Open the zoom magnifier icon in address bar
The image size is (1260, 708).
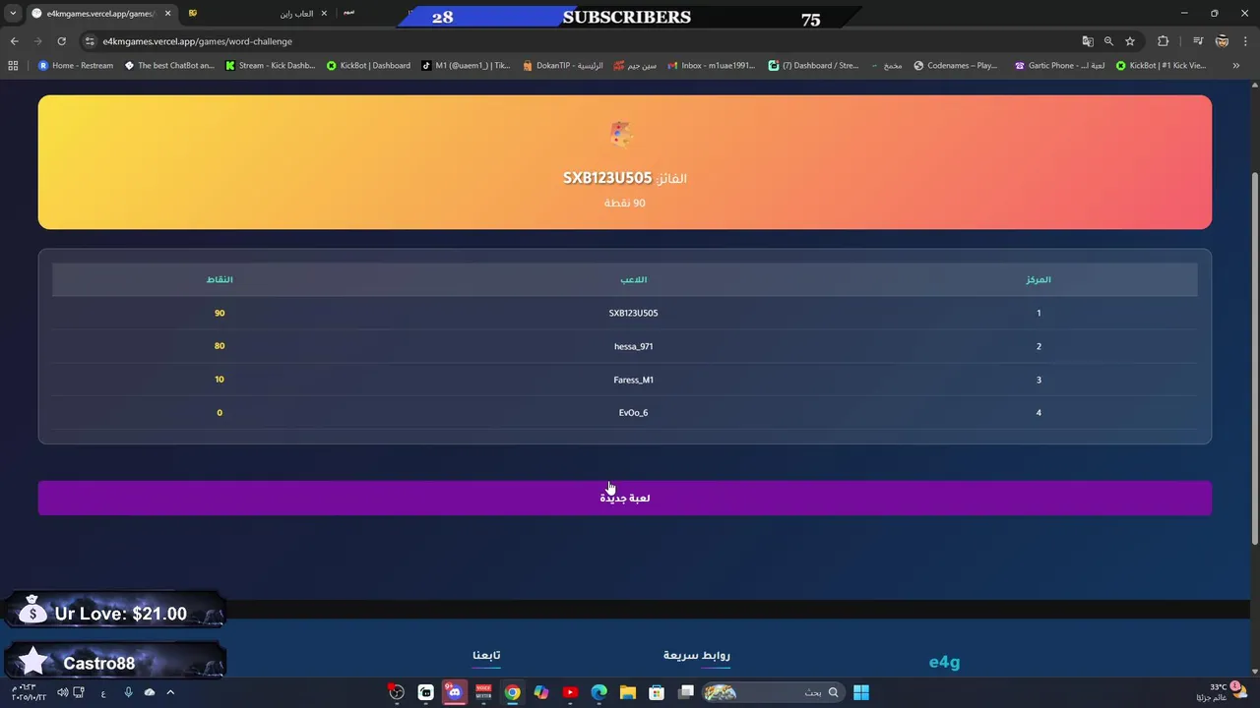(1108, 41)
